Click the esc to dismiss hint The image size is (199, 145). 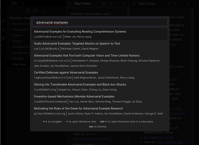click(x=98, y=126)
